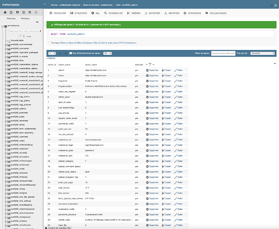Open the Exporter tab
Viewport: 279px width, 229px height.
[152, 13]
